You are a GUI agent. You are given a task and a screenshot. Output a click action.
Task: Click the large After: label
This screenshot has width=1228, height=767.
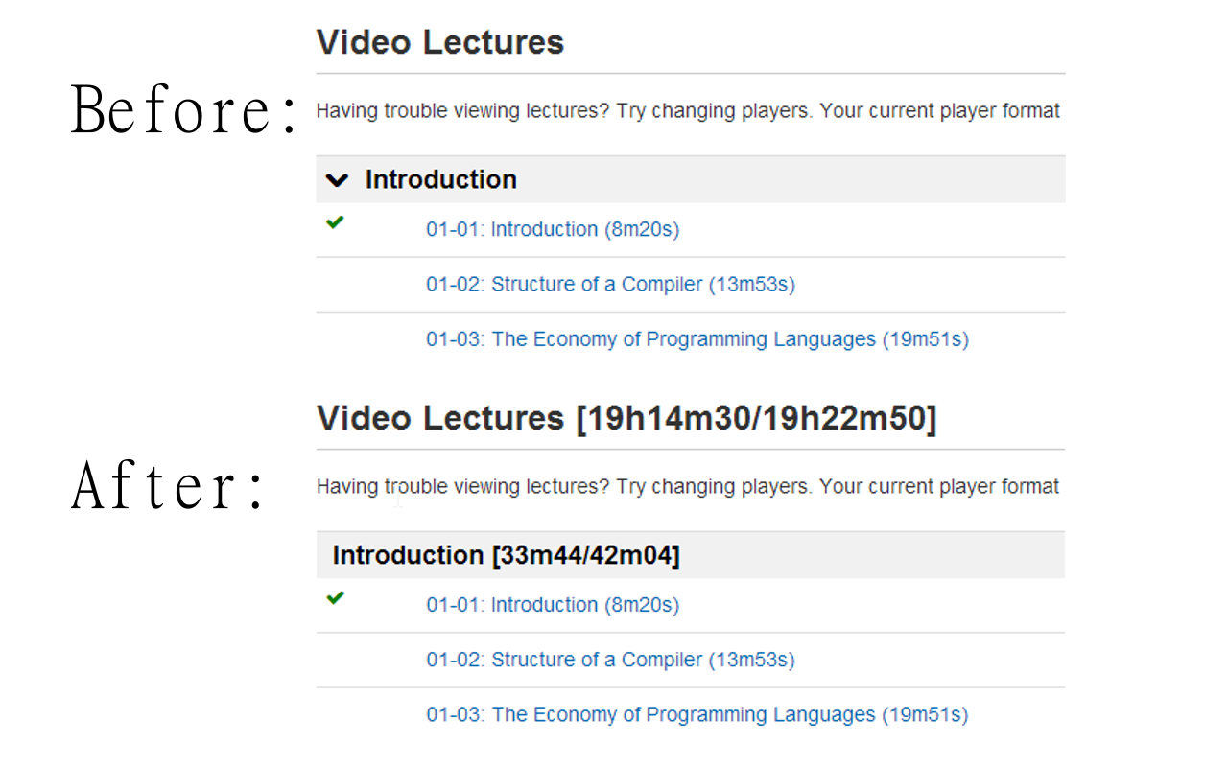pyautogui.click(x=168, y=485)
